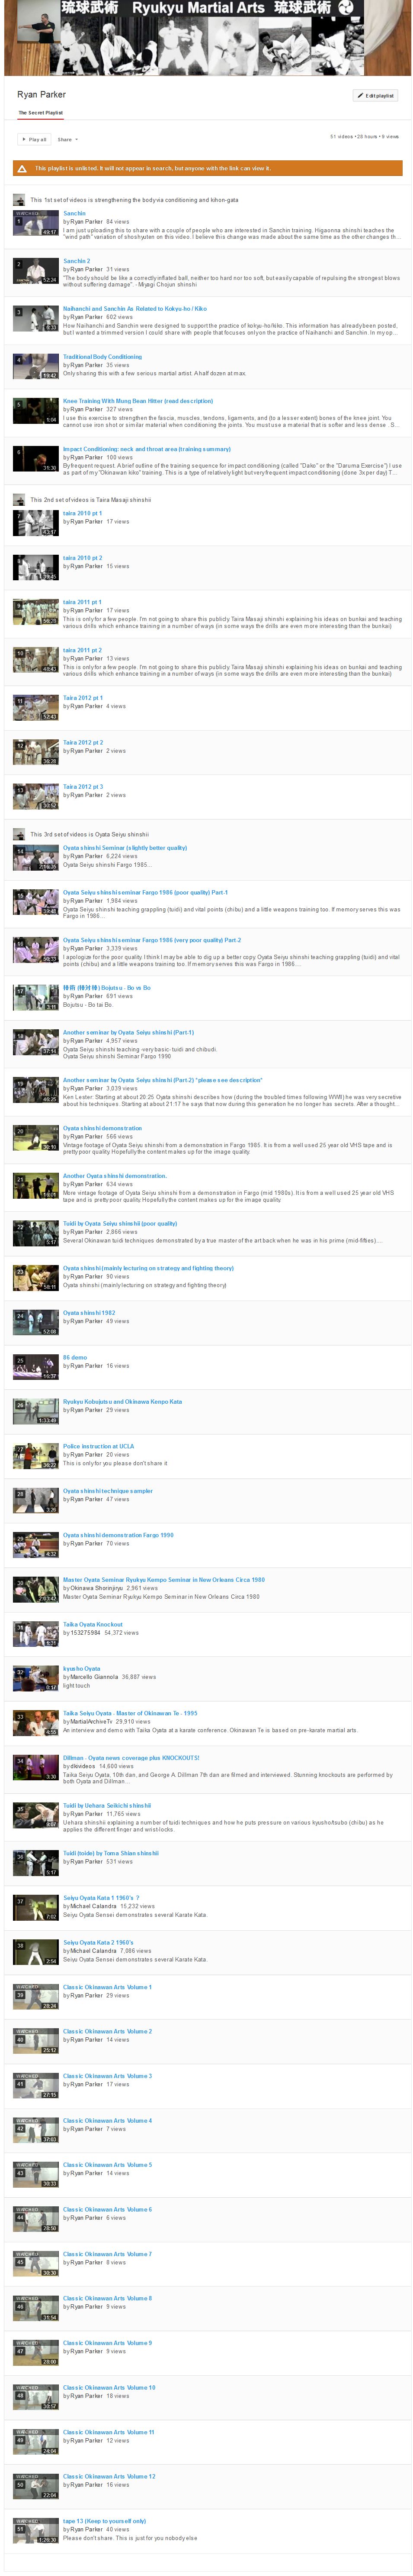Open 'Tuidi by Uehara Seikichi shinshii' video
The image size is (413, 2576).
108,1806
